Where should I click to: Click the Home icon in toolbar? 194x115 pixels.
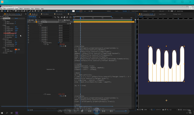pyautogui.click(x=2, y=11)
